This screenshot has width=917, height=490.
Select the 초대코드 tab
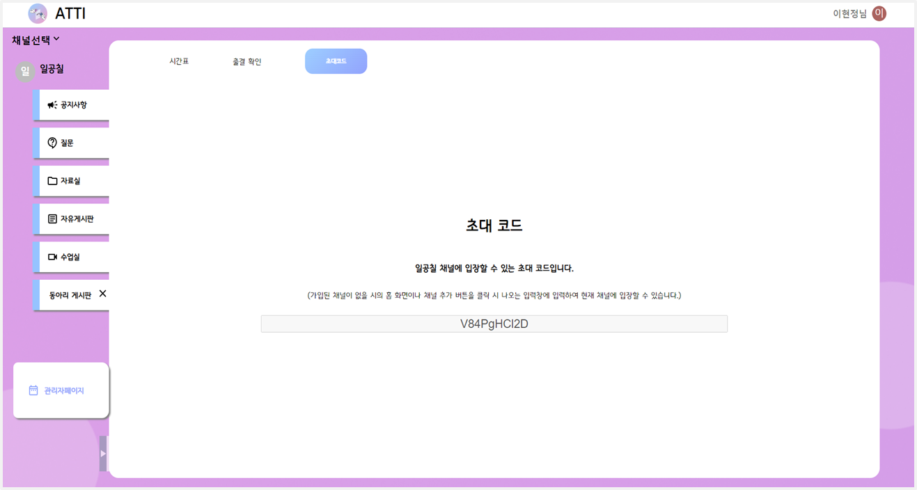coord(336,61)
